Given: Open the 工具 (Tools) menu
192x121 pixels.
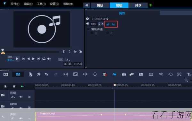Looking at the screenshot, I should click(x=41, y=4).
